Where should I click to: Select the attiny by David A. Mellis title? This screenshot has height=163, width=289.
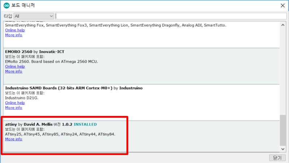[x=29, y=124]
